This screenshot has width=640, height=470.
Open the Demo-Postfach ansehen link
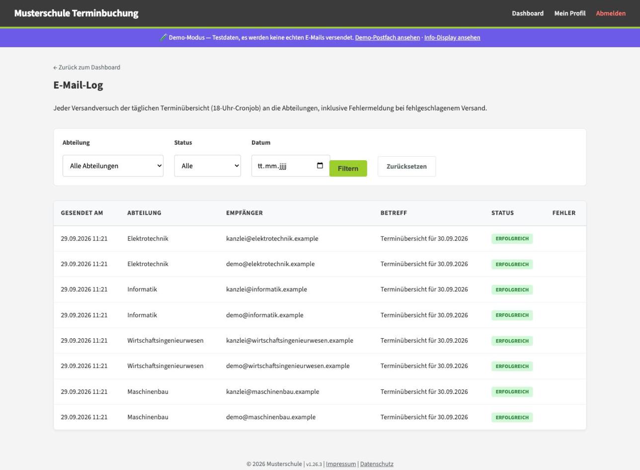tap(388, 37)
